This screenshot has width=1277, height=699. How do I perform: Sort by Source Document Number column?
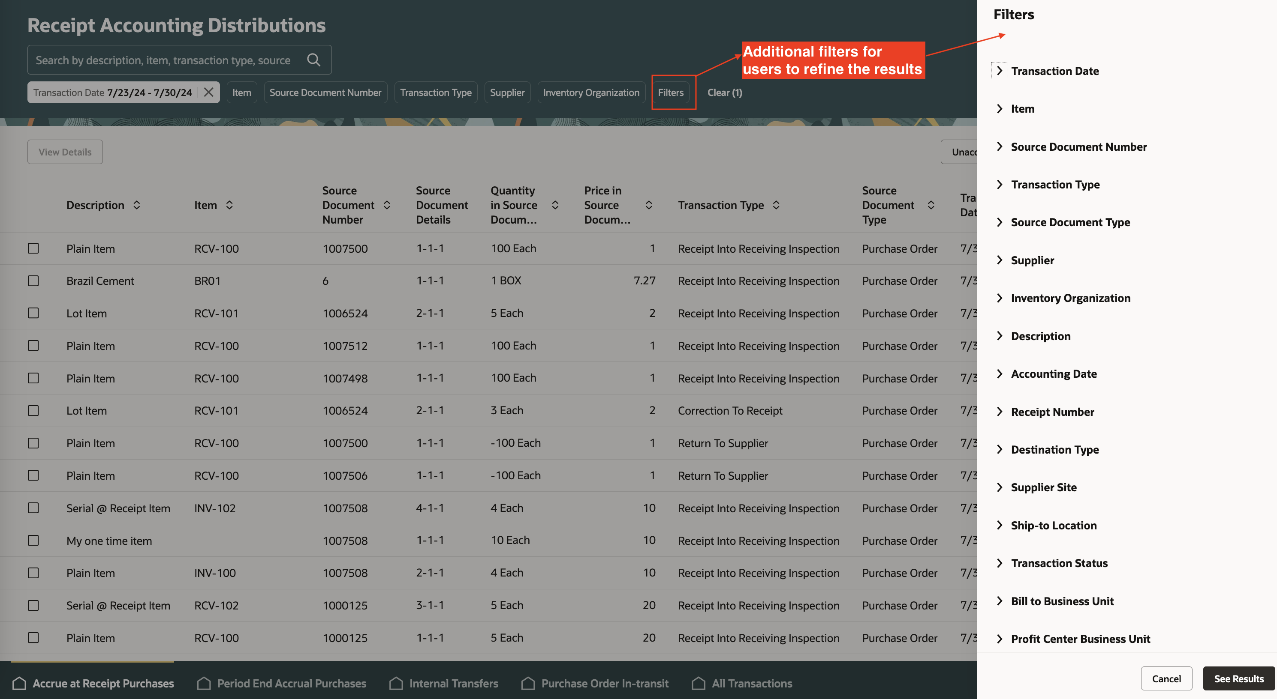coord(387,205)
